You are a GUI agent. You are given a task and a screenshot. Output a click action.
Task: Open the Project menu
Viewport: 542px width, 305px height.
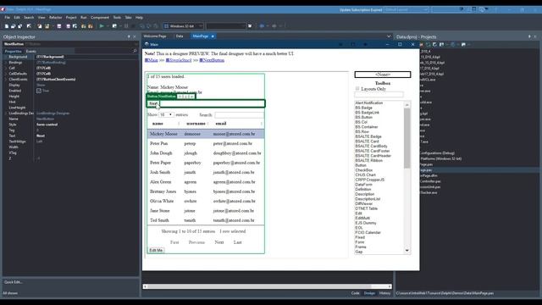[71, 17]
